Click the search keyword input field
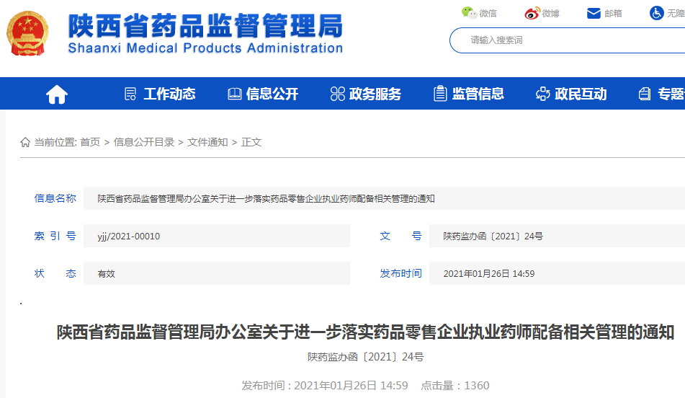The image size is (685, 398). click(569, 40)
